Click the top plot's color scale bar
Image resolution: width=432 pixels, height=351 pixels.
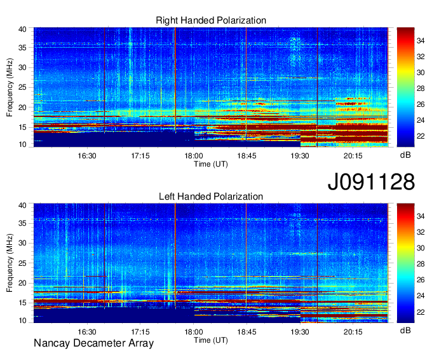405,87
